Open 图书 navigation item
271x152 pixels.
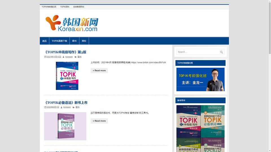click(x=74, y=41)
